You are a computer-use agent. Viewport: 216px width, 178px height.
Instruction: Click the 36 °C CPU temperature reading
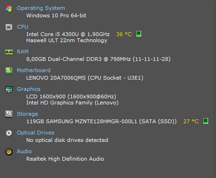(124, 34)
